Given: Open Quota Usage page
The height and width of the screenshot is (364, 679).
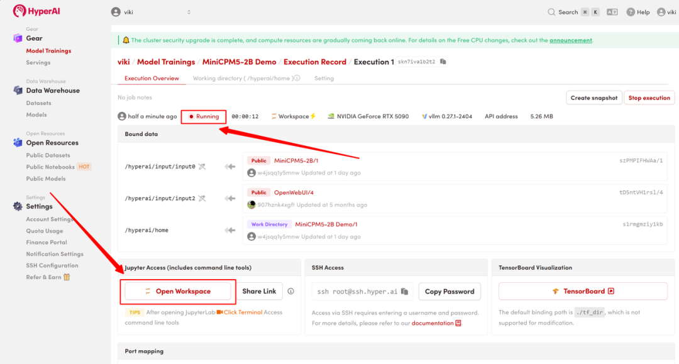Looking at the screenshot, I should point(45,231).
